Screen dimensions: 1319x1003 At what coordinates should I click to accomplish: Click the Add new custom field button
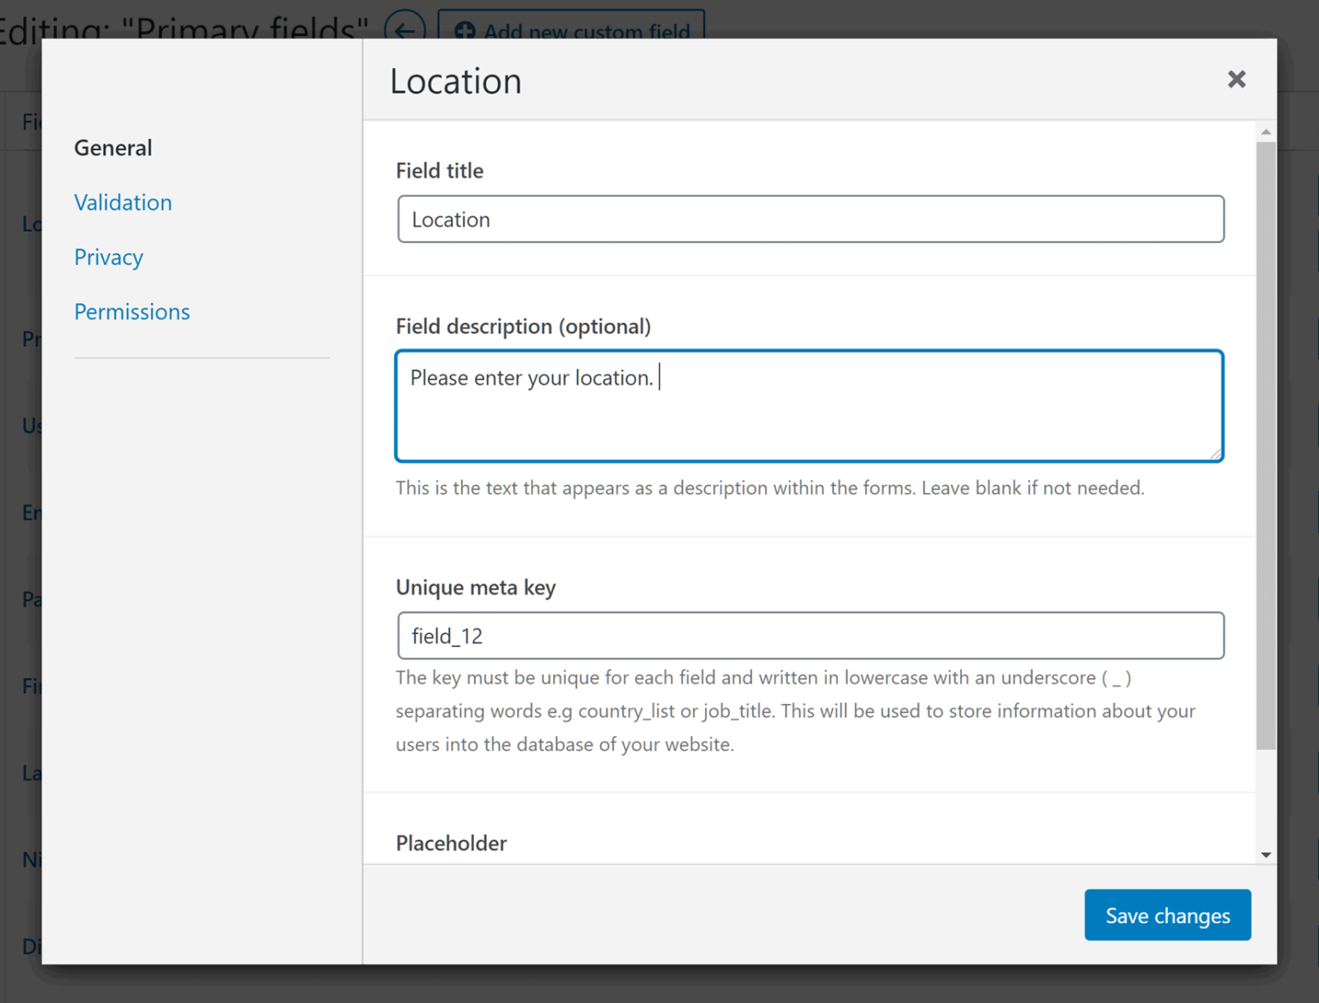coord(571,27)
